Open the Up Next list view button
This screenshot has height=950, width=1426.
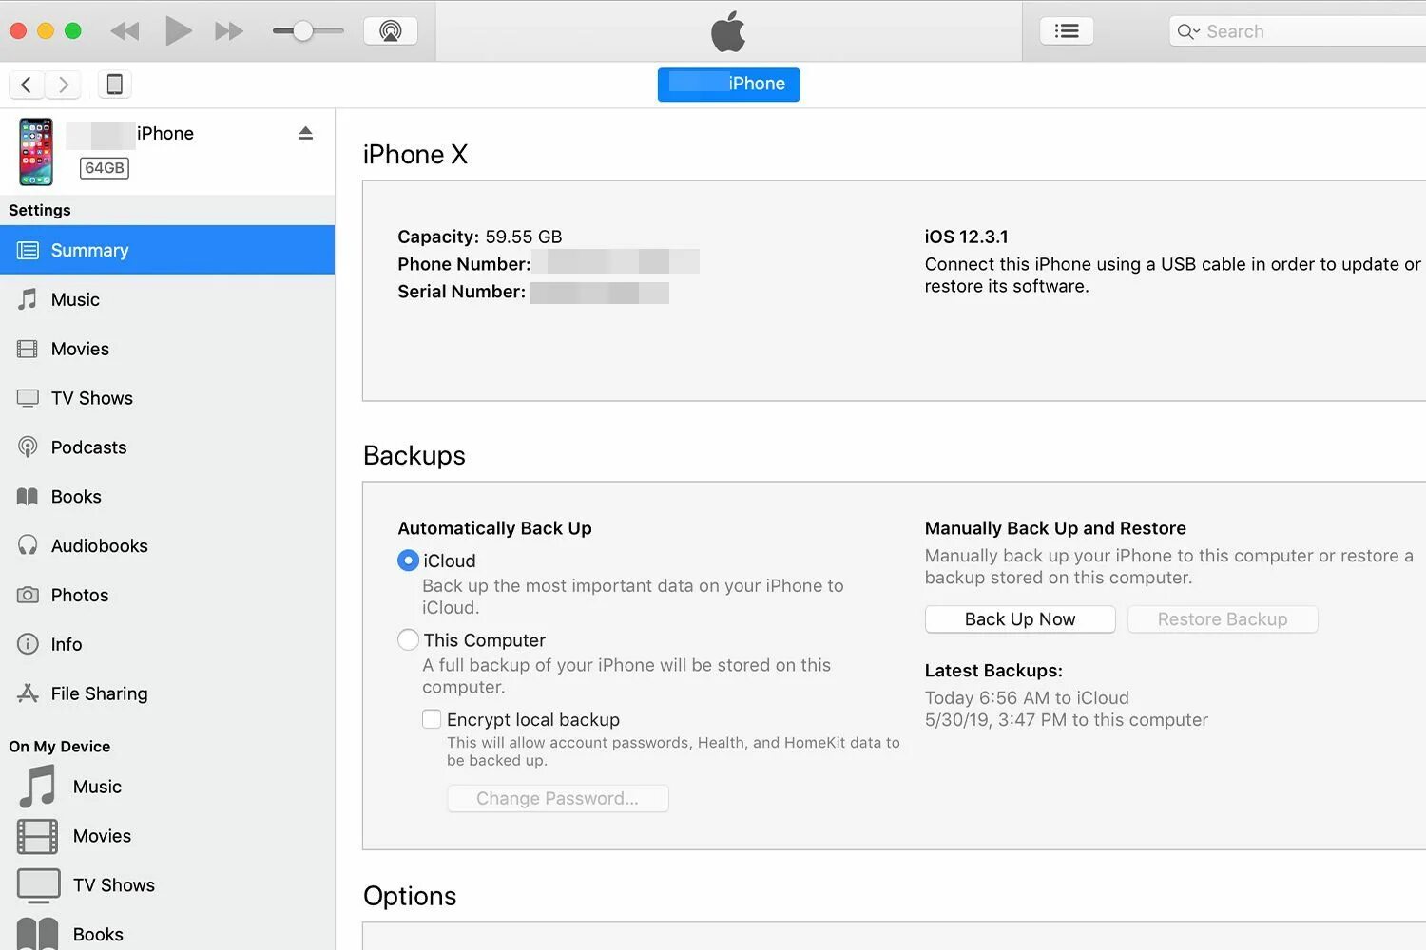[1067, 31]
